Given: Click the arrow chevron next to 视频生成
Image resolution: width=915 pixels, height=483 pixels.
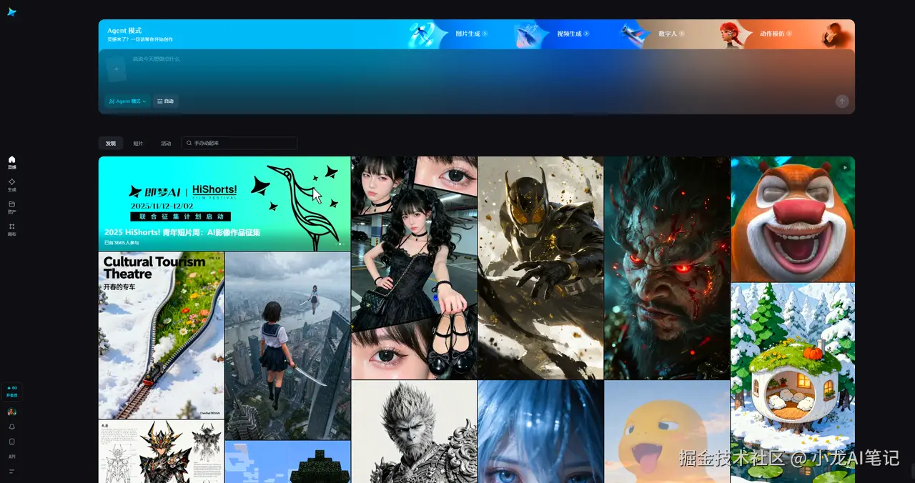Looking at the screenshot, I should [586, 34].
